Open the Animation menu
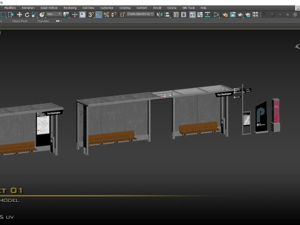Image resolution: width=300 pixels, height=225 pixels. point(28,7)
